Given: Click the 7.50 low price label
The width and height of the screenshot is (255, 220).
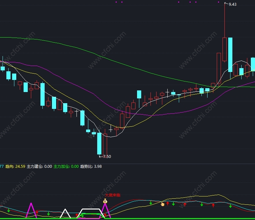Looking at the screenshot, I should (x=107, y=156).
